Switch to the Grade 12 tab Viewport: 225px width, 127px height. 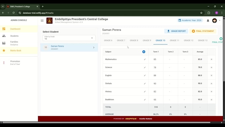pyautogui.click(x=188, y=40)
